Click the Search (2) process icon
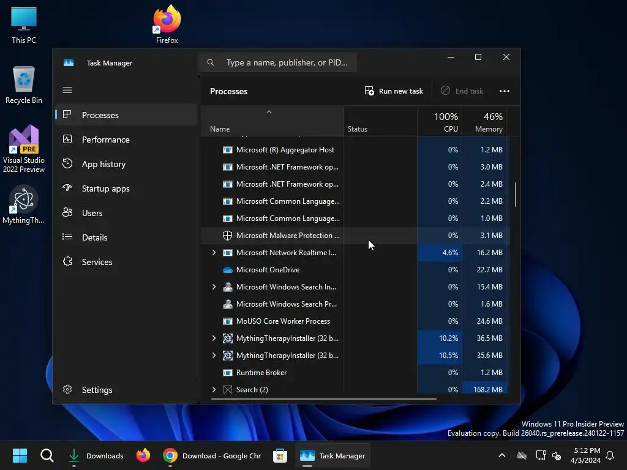This screenshot has width=627, height=470. tap(228, 390)
